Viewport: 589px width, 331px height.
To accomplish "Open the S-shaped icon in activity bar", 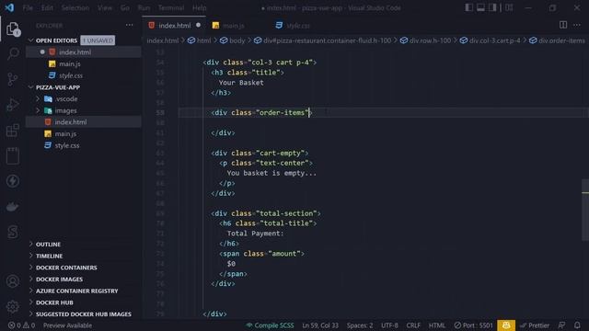I will [13, 232].
